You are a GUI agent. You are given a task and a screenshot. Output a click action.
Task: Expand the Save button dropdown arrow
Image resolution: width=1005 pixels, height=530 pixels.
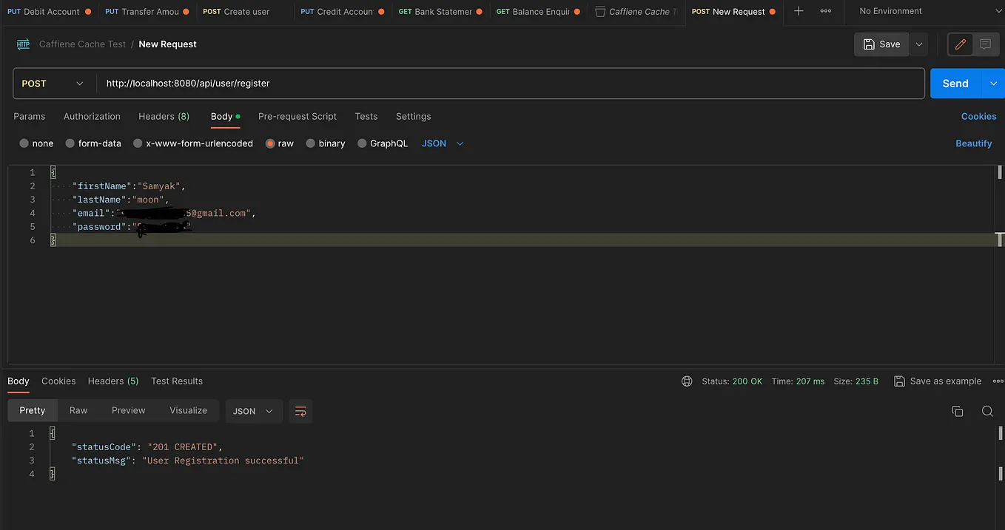[x=918, y=44]
